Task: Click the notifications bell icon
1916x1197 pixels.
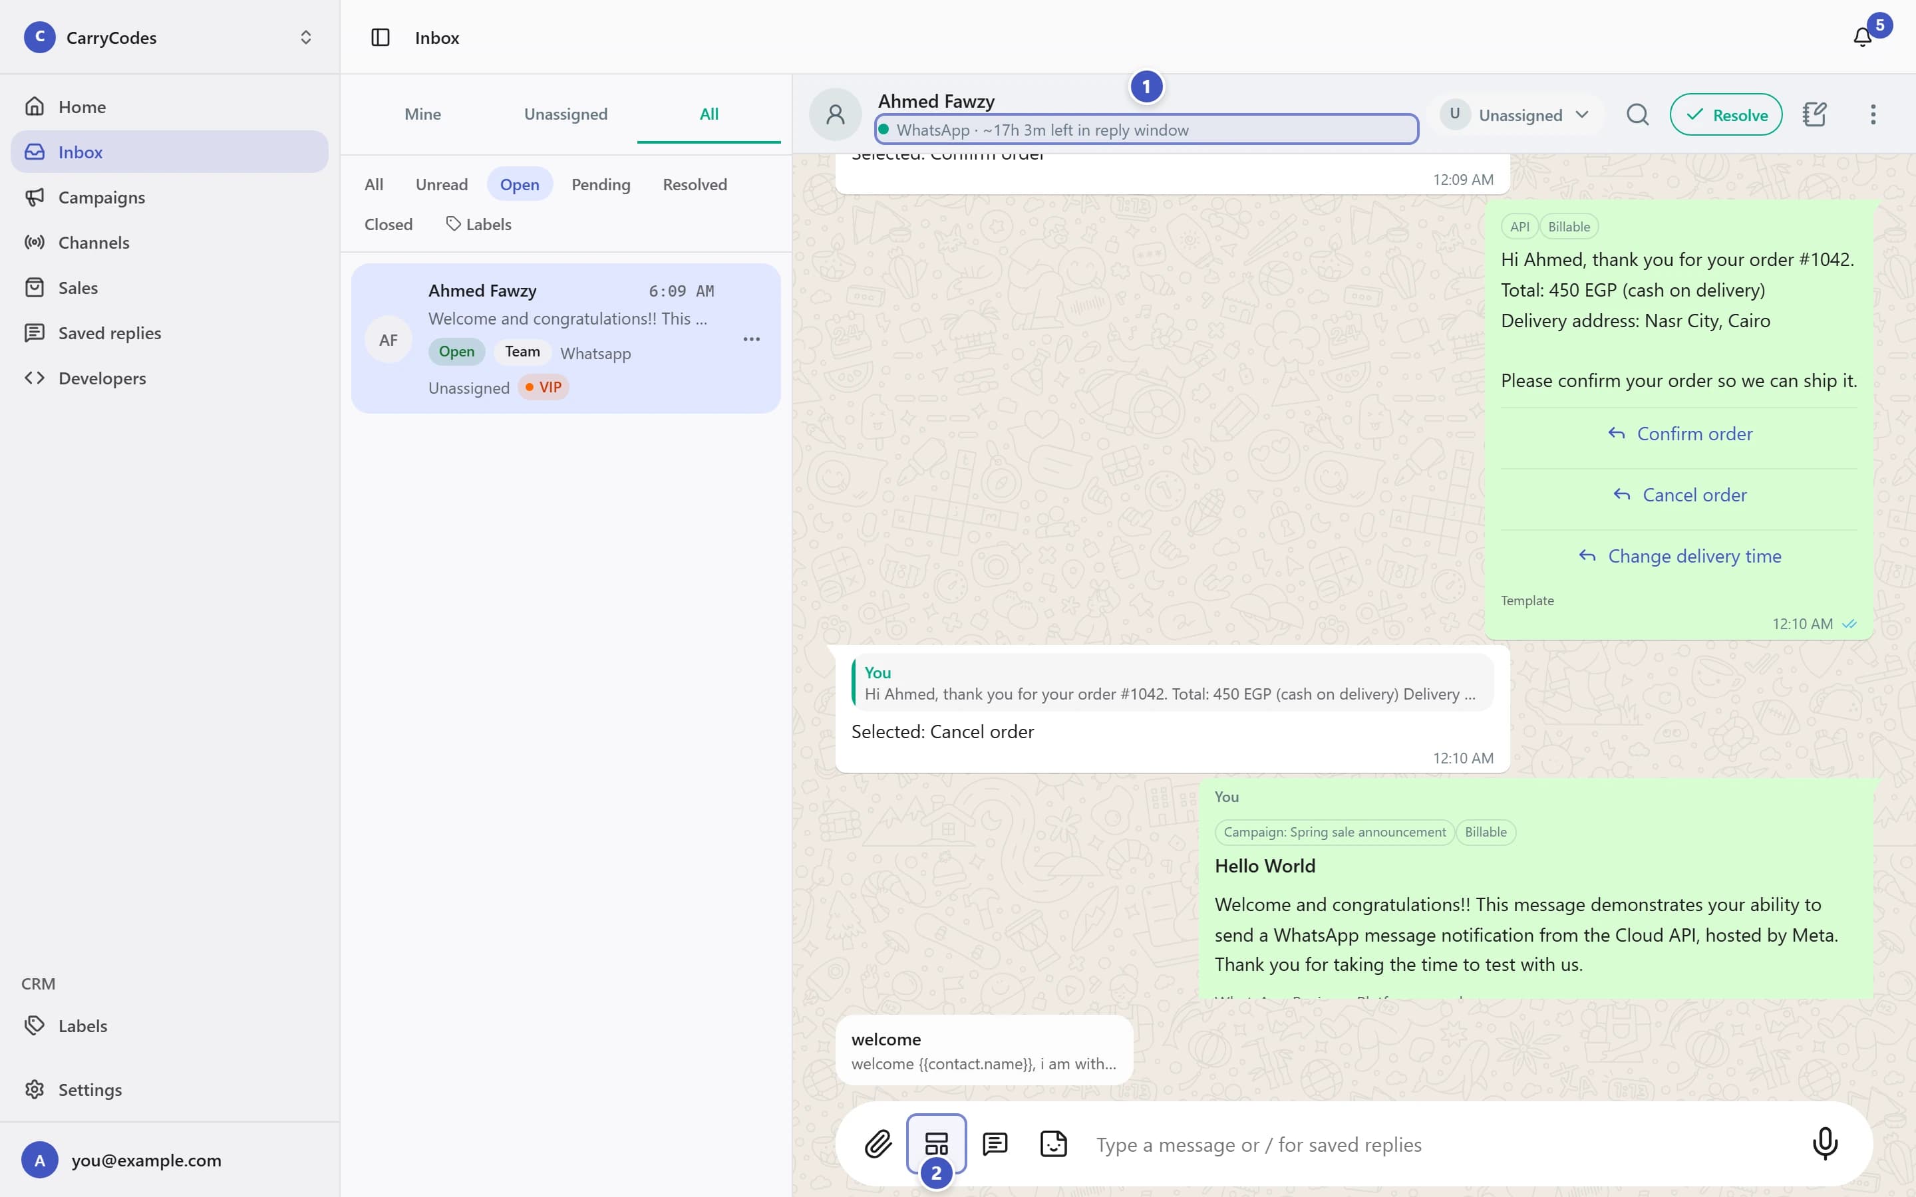Action: click(1862, 37)
